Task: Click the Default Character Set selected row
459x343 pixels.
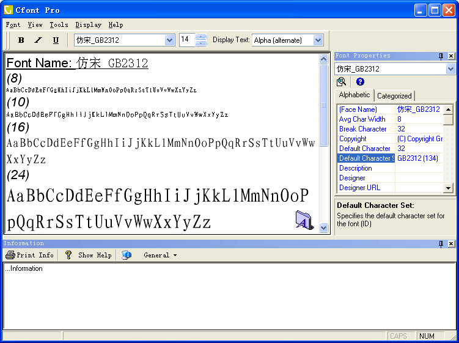Action: (x=390, y=158)
